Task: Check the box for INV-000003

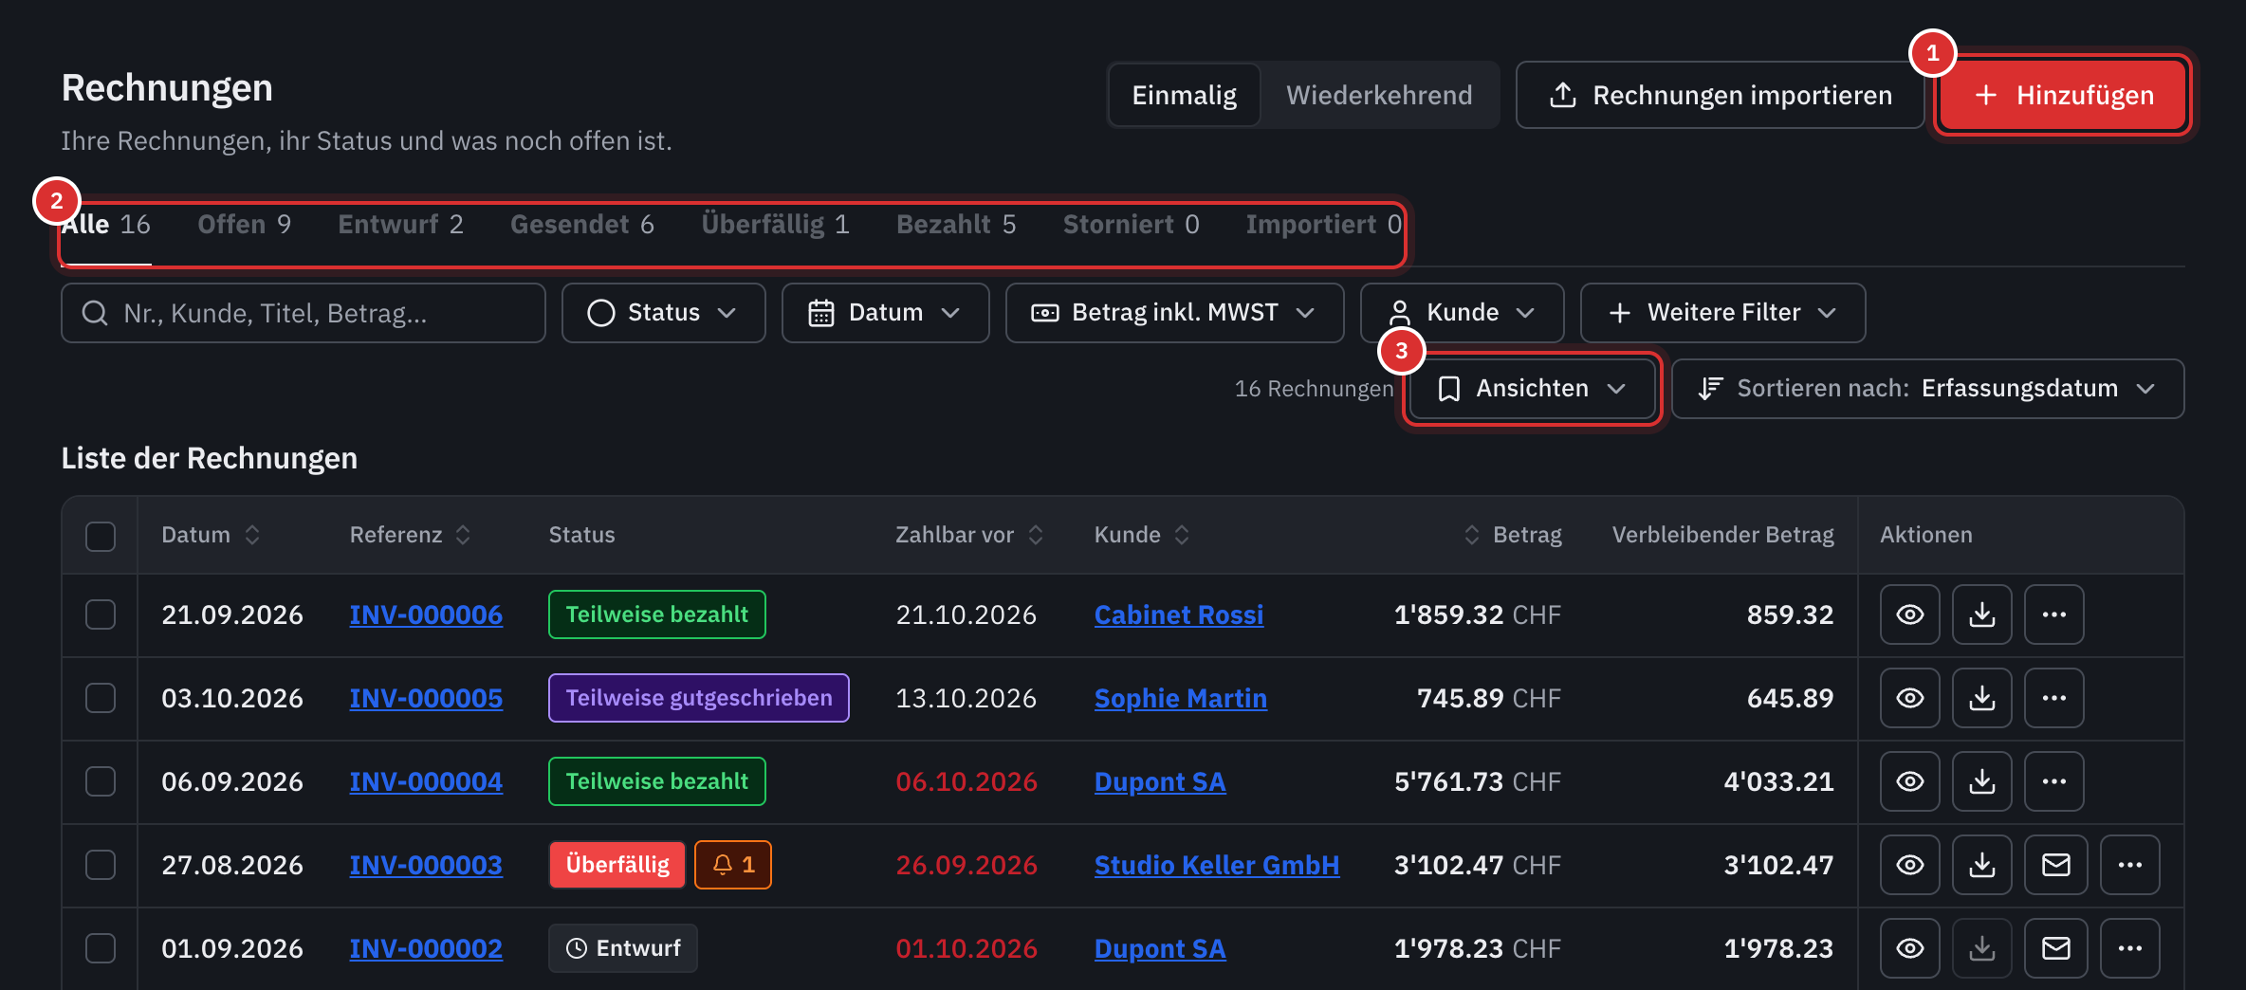Action: pyautogui.click(x=101, y=865)
